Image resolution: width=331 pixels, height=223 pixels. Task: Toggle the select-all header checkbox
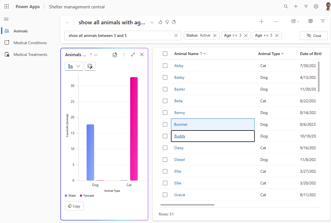point(165,54)
